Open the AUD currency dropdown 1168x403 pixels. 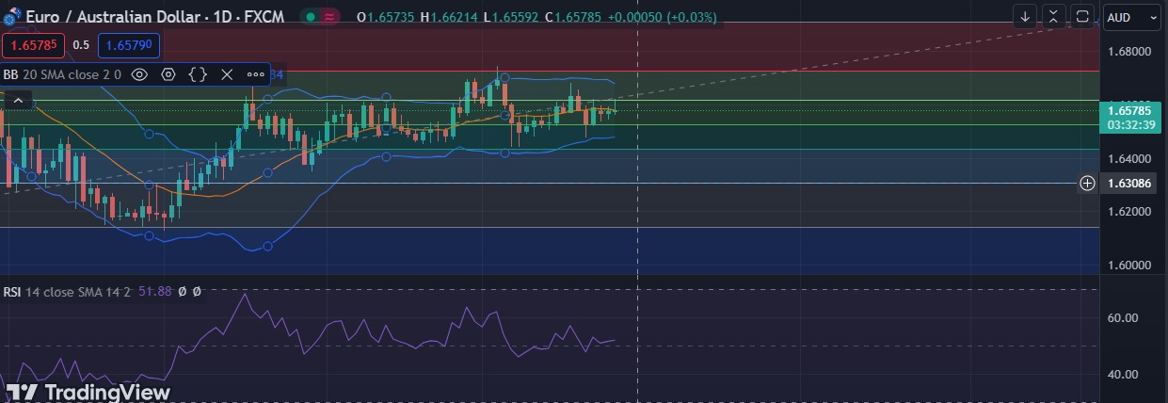coord(1132,17)
